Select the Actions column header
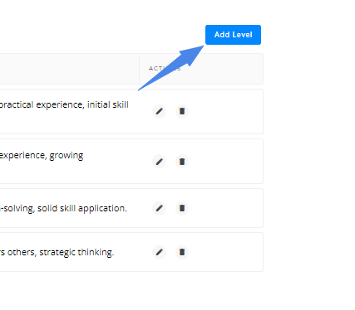The width and height of the screenshot is (355, 310). click(x=165, y=69)
